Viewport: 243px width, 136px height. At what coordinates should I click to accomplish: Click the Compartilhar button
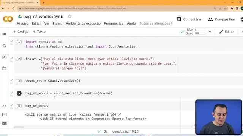[x=222, y=19]
